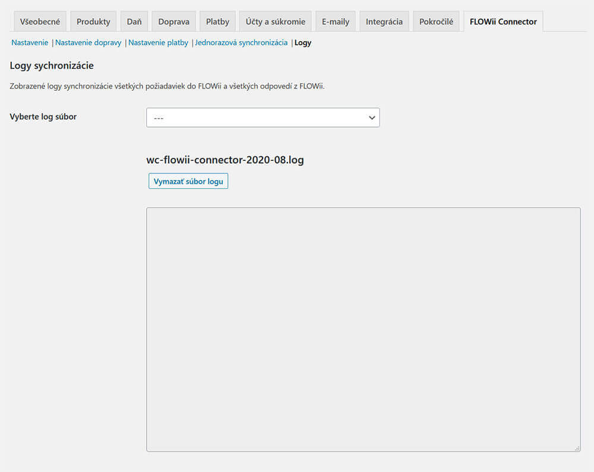Click the Logy sychronizácie heading

[x=52, y=65]
